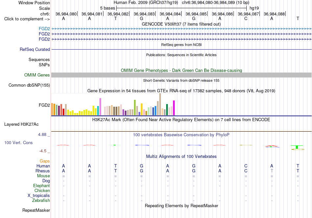This screenshot has height=218, width=312.
Task: Click the Mouse alignment row label
Action: (43, 176)
